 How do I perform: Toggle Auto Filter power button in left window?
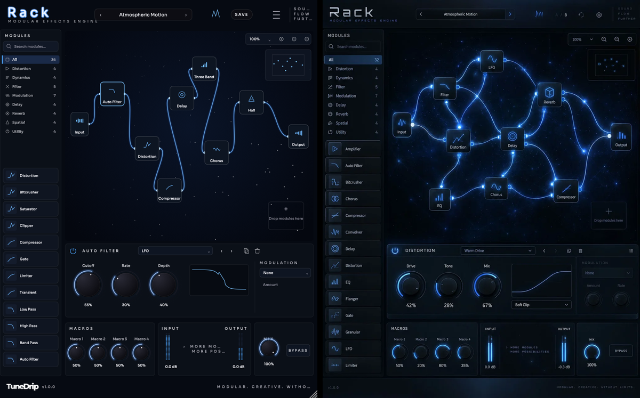(73, 251)
